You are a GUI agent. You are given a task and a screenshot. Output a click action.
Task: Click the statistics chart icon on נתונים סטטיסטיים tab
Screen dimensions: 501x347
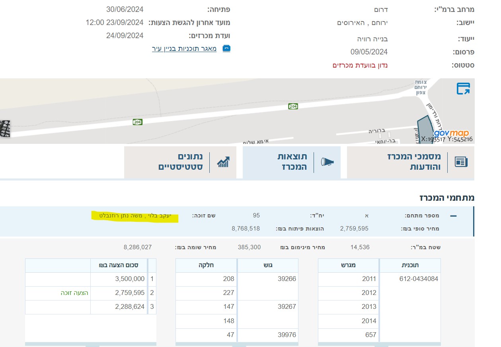(224, 162)
